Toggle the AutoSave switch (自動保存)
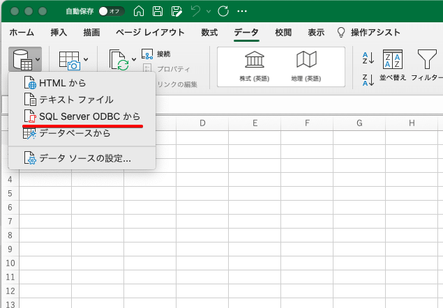This screenshot has width=443, height=308. [x=112, y=11]
